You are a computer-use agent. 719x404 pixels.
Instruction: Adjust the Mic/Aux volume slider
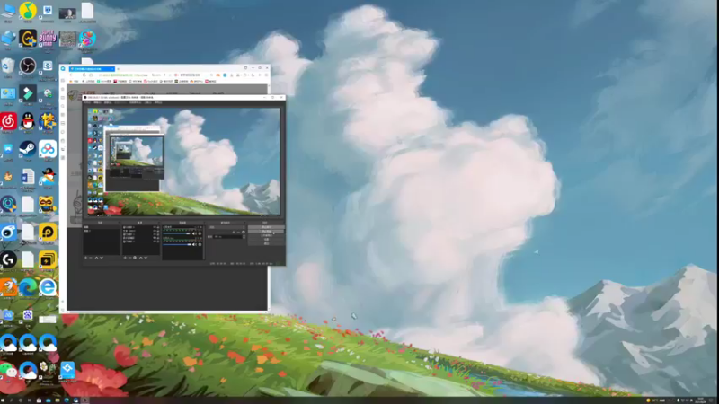[177, 244]
